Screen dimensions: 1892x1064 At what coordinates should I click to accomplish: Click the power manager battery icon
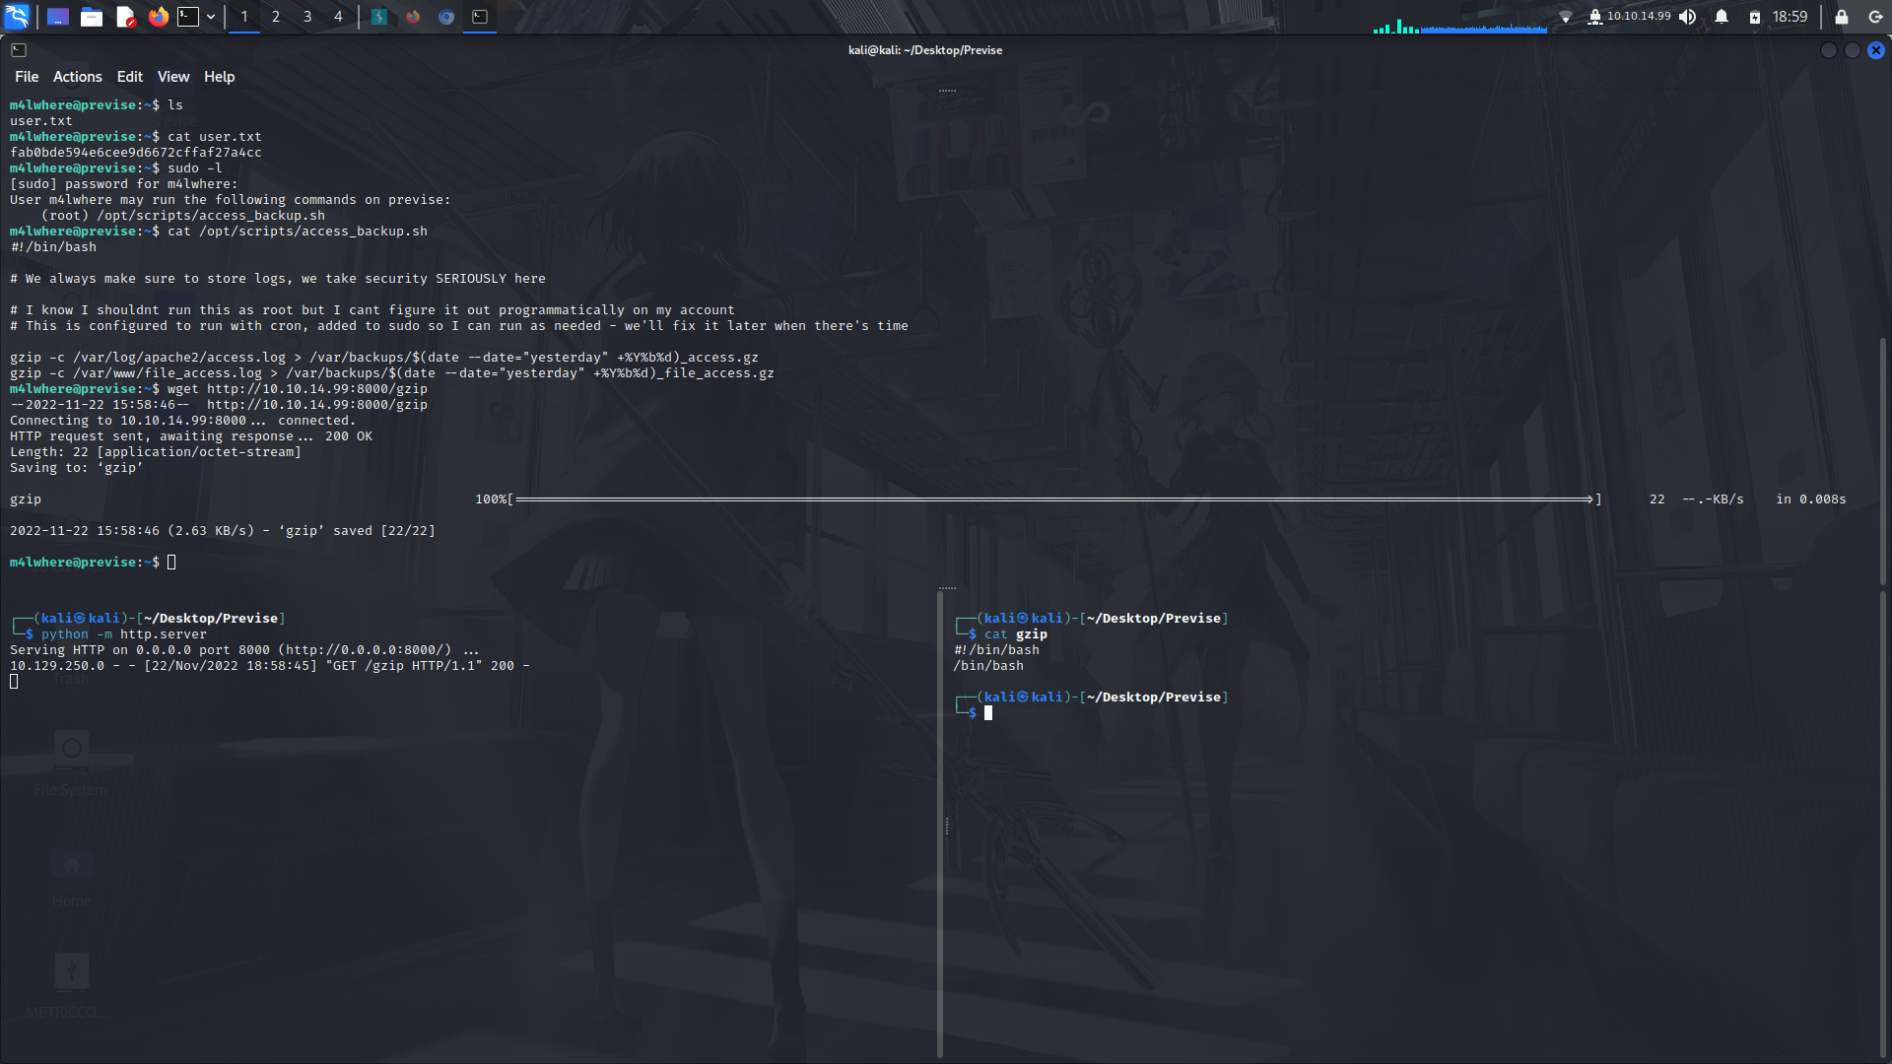click(x=1755, y=16)
